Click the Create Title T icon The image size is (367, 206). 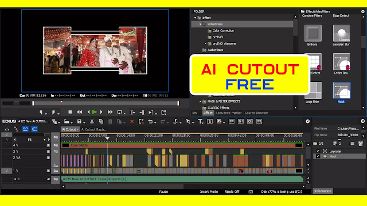click(x=200, y=121)
